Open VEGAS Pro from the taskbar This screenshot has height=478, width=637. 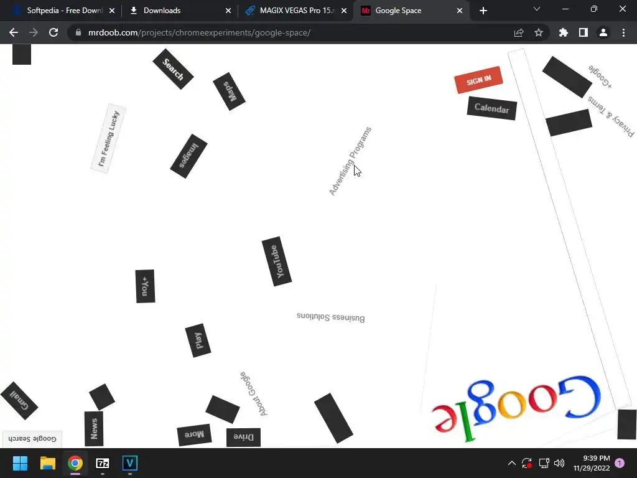(x=130, y=463)
